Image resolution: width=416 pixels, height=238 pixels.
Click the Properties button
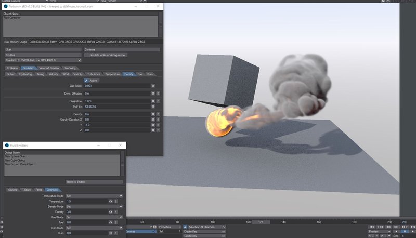(170, 227)
